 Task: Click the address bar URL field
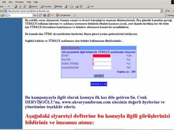(84, 11)
